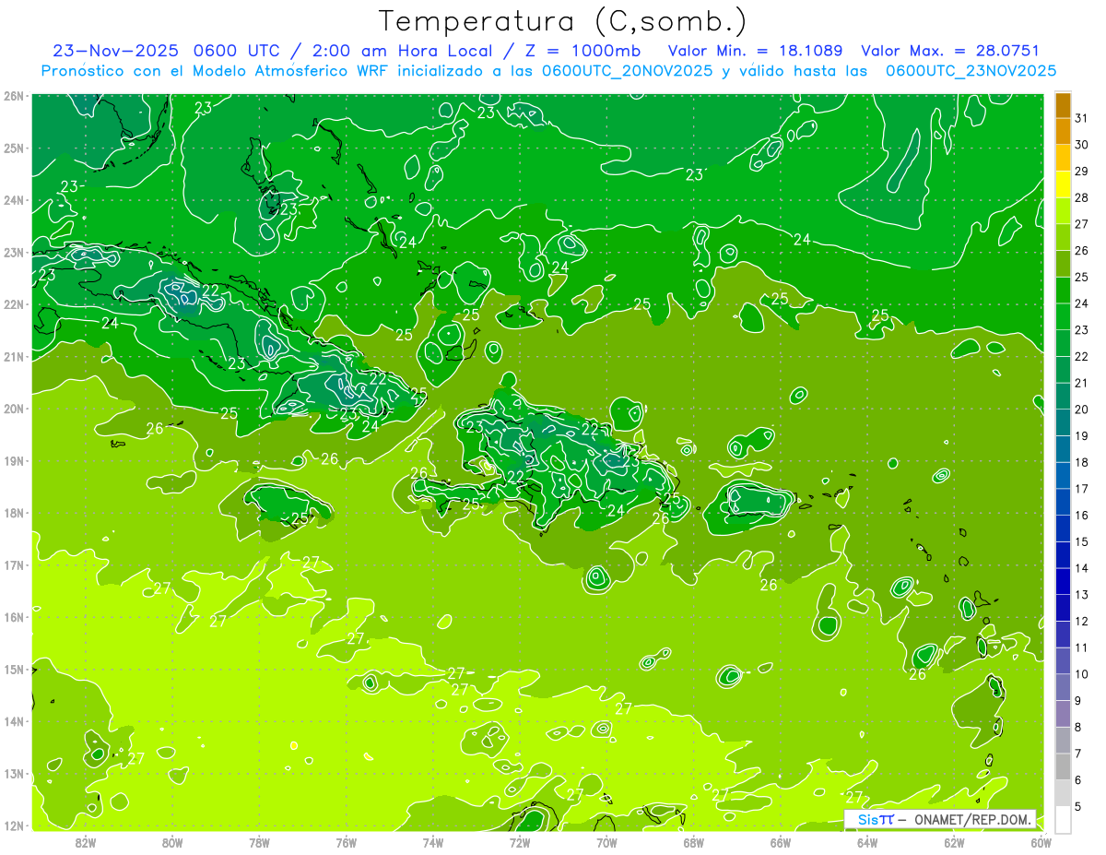Screen dimensions: 1106x855
Task: Select the green swatch between 23 and 24
Action: tap(1063, 317)
